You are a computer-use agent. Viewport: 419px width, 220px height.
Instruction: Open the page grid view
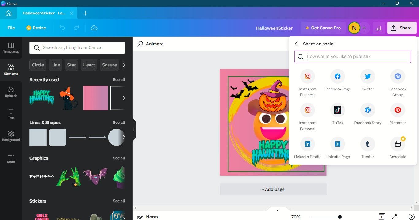pyautogui.click(x=382, y=217)
